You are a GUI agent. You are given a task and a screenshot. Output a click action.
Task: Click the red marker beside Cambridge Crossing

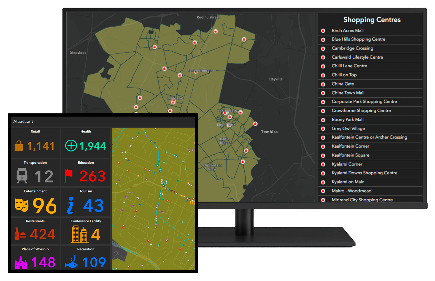click(x=323, y=49)
